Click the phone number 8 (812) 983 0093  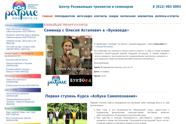(x=167, y=7)
